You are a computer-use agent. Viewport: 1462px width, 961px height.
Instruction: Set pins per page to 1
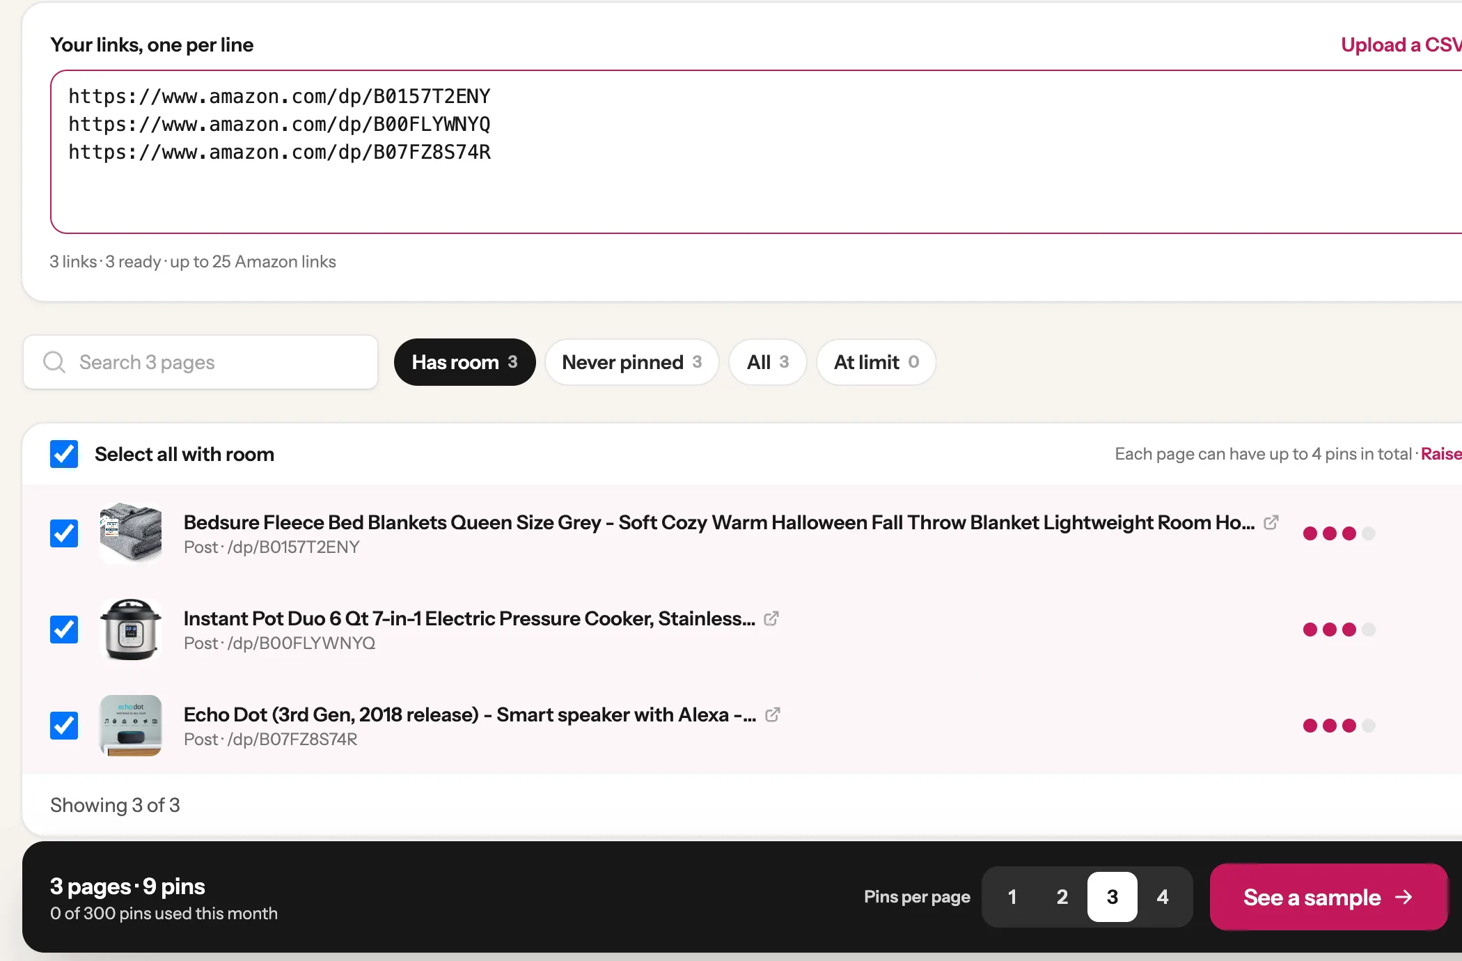pyautogui.click(x=1012, y=897)
